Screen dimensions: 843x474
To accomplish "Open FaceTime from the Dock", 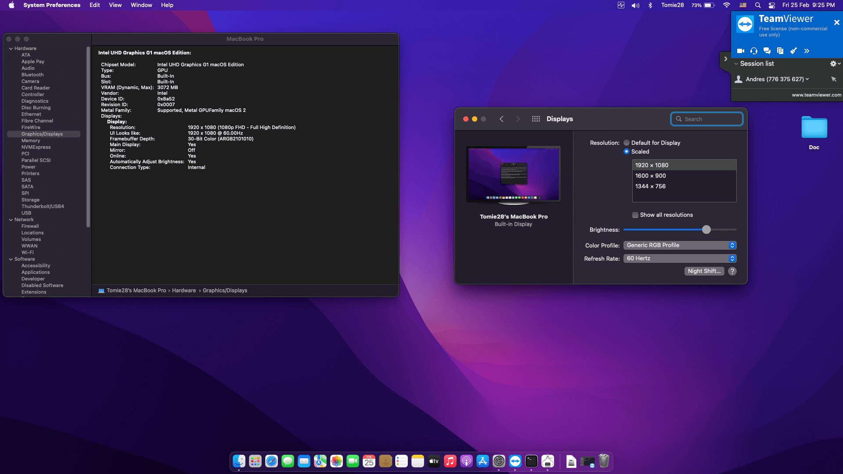I will point(353,461).
